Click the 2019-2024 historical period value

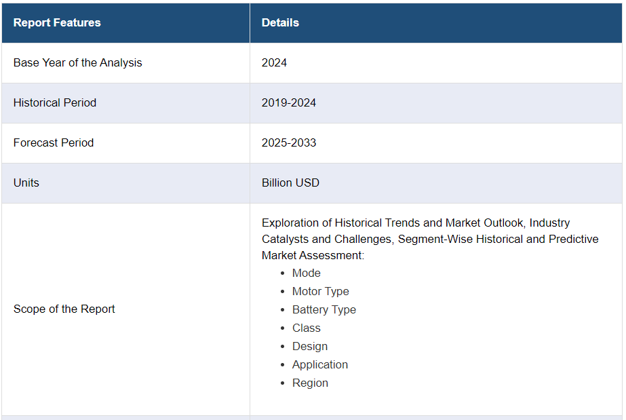click(x=289, y=102)
